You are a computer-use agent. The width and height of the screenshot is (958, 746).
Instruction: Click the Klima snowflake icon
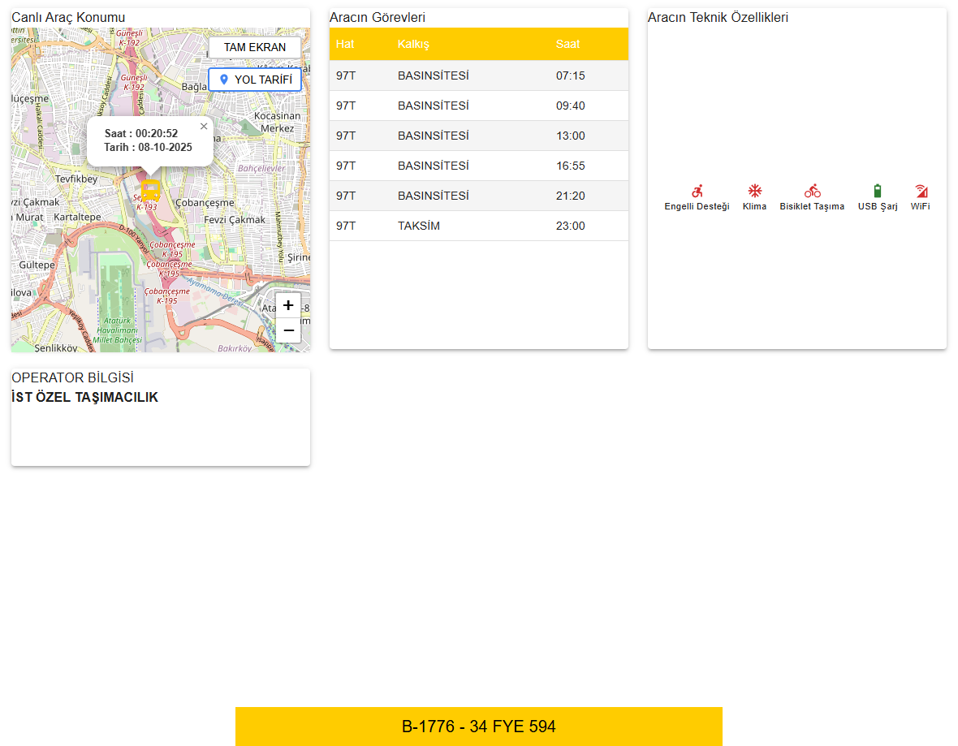(754, 191)
